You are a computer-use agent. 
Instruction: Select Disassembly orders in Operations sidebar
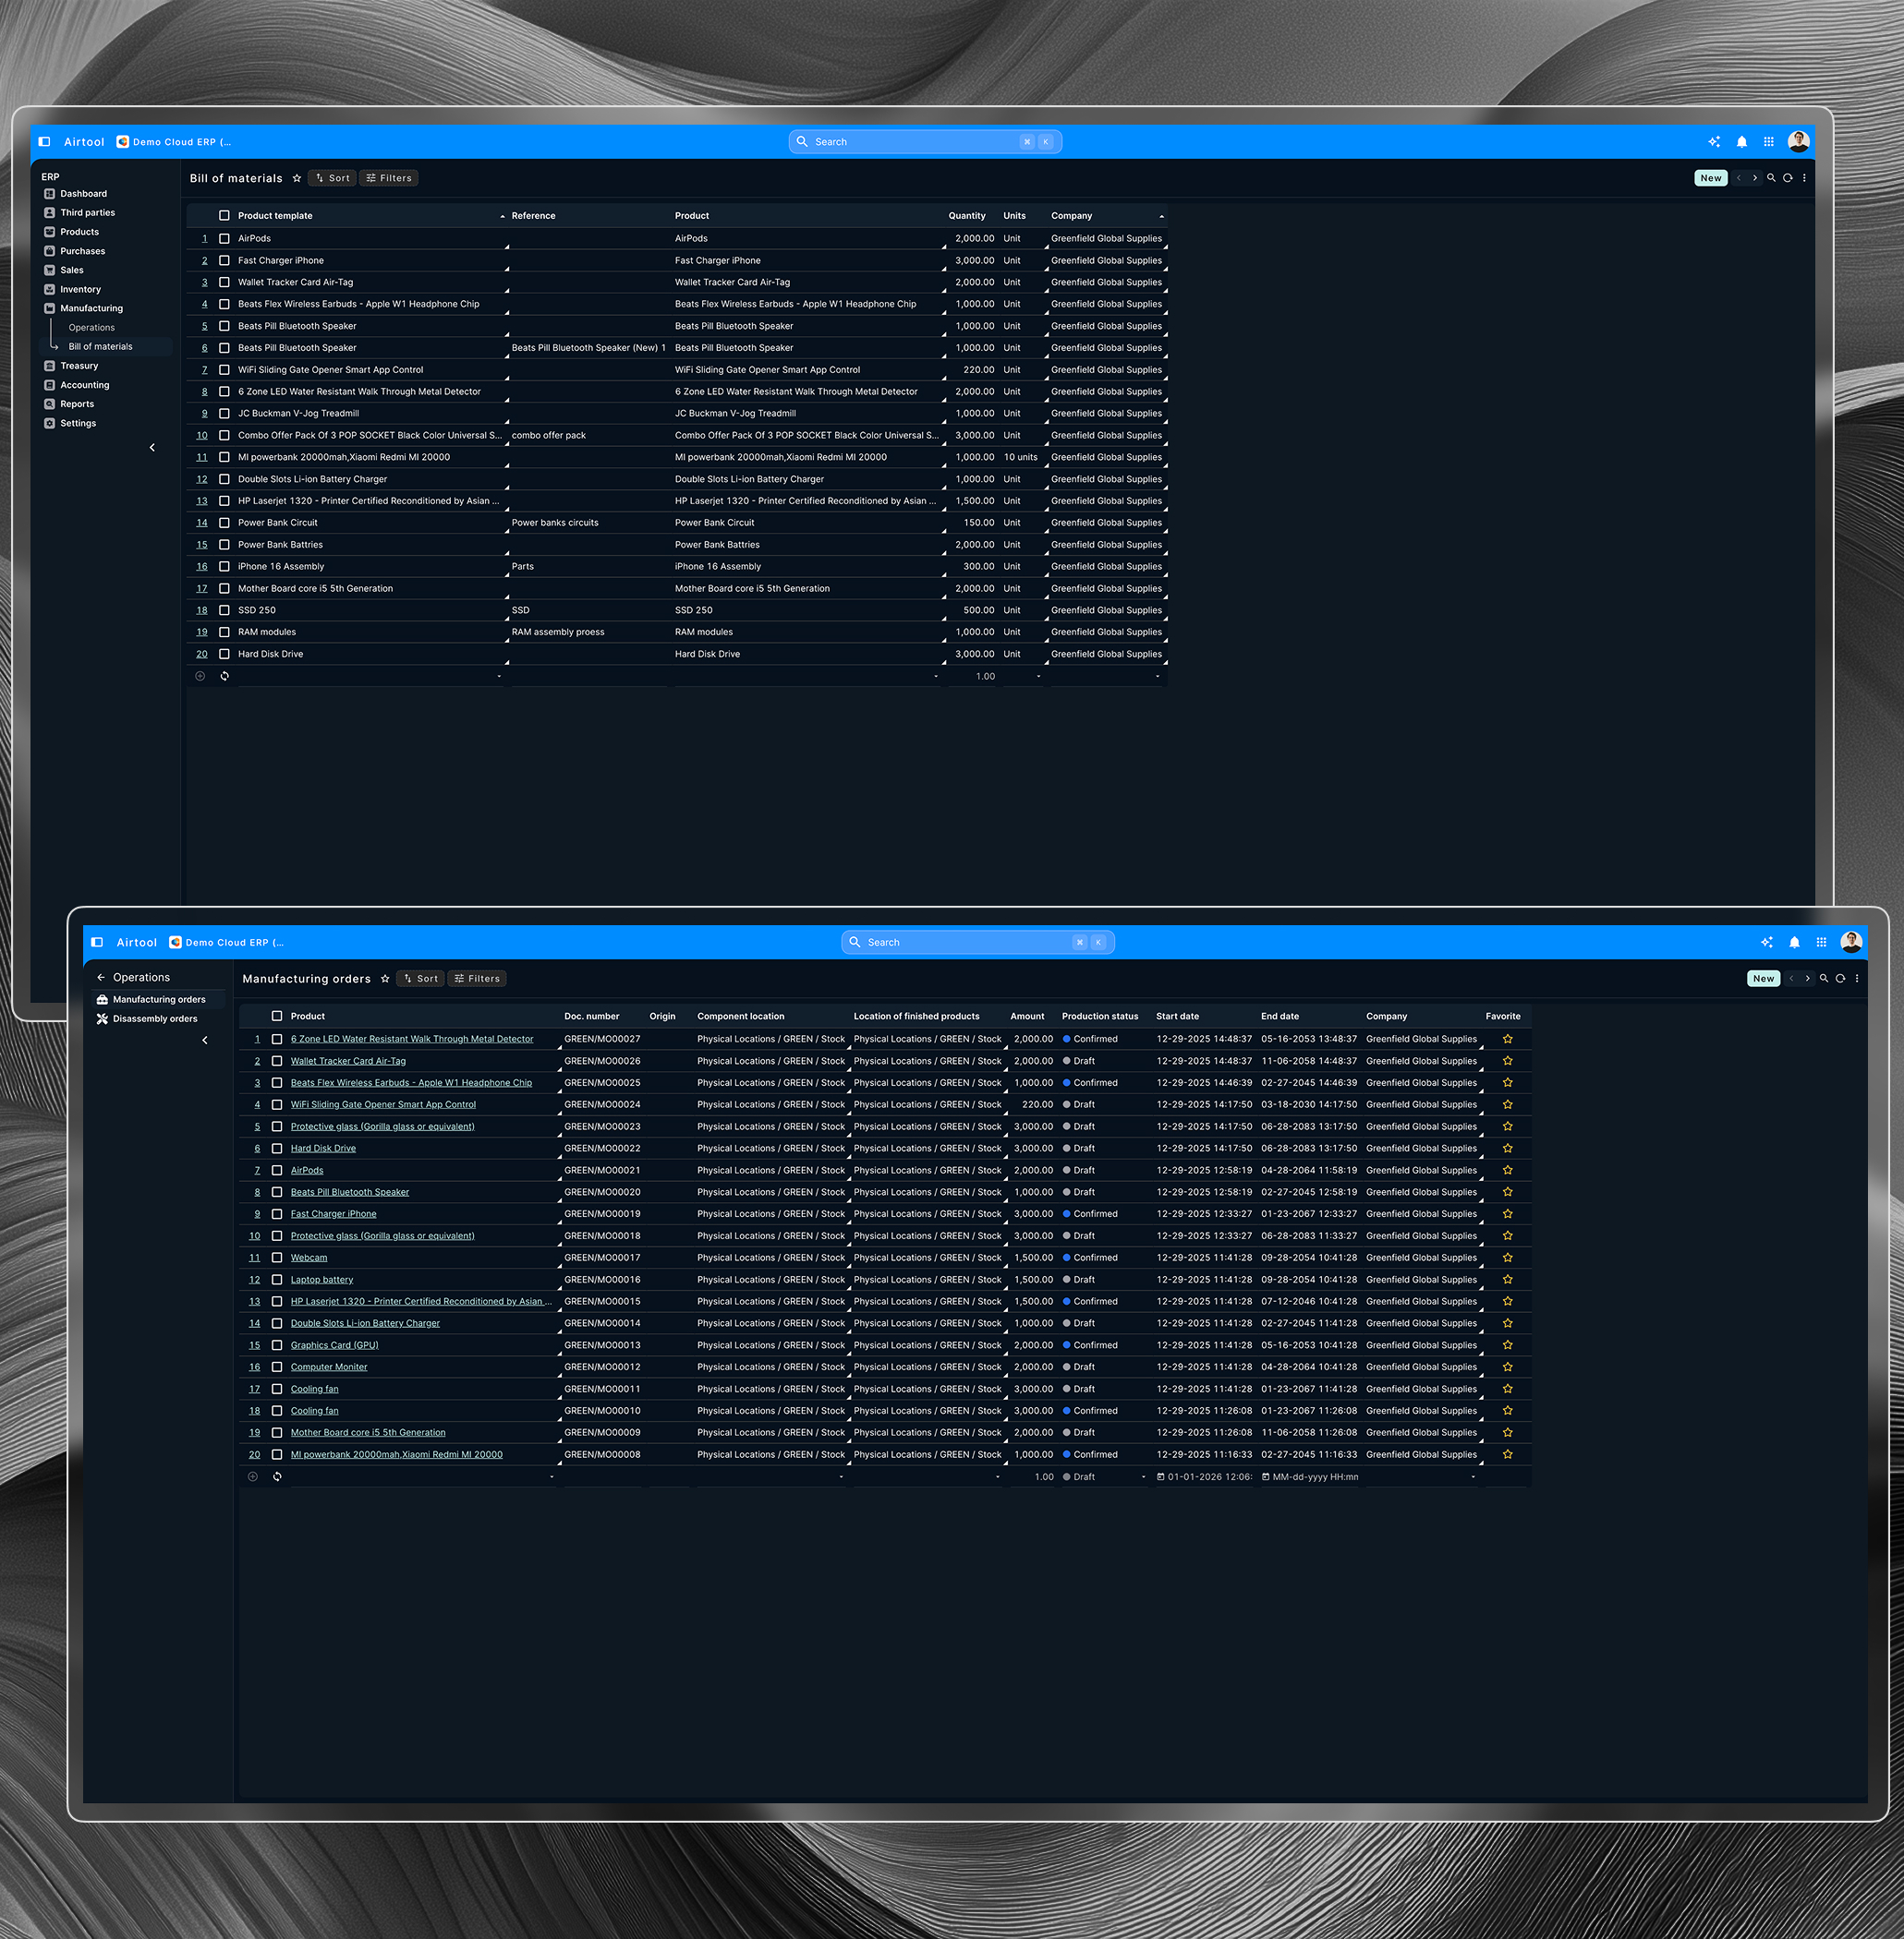coord(155,1019)
